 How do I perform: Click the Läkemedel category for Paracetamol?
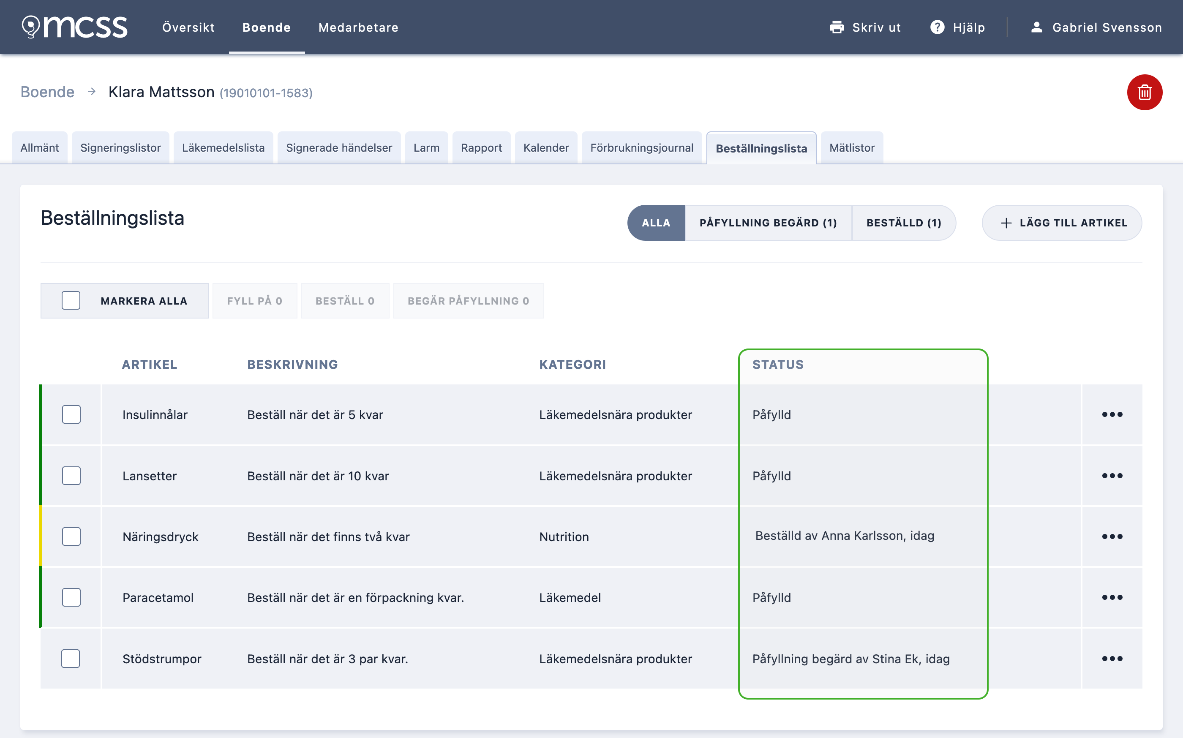[x=570, y=597]
